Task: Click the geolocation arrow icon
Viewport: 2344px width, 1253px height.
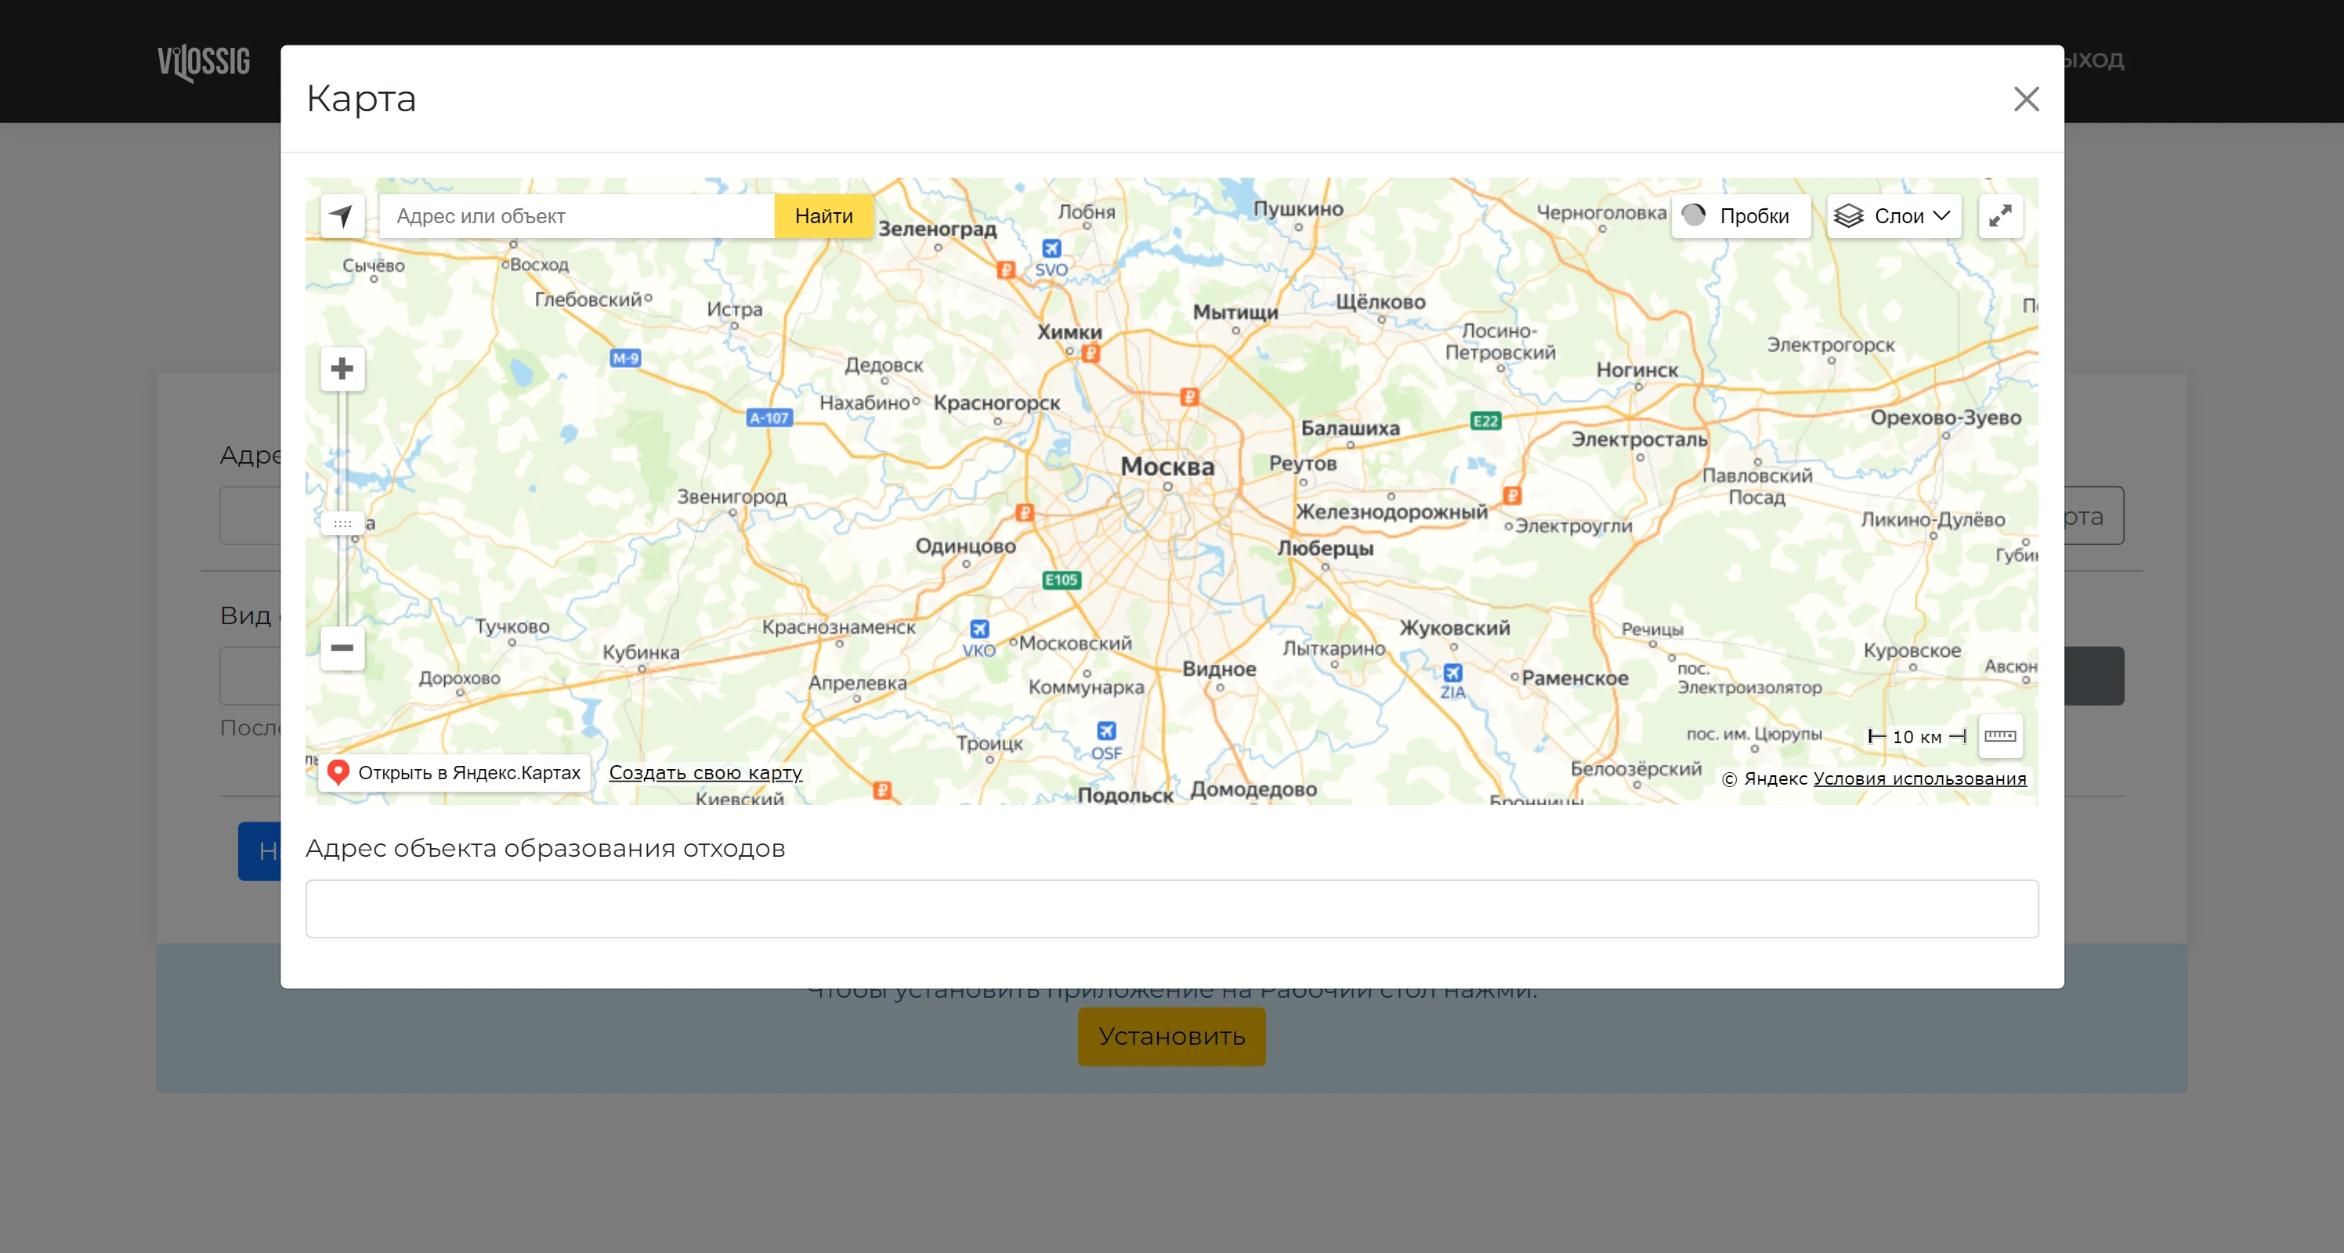Action: [342, 216]
